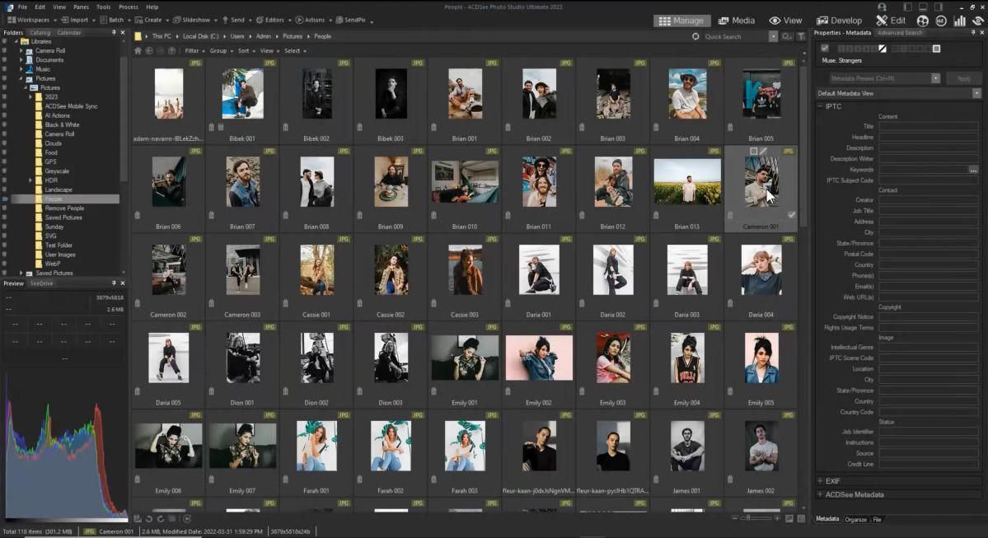Switch to Edit mode

[890, 21]
